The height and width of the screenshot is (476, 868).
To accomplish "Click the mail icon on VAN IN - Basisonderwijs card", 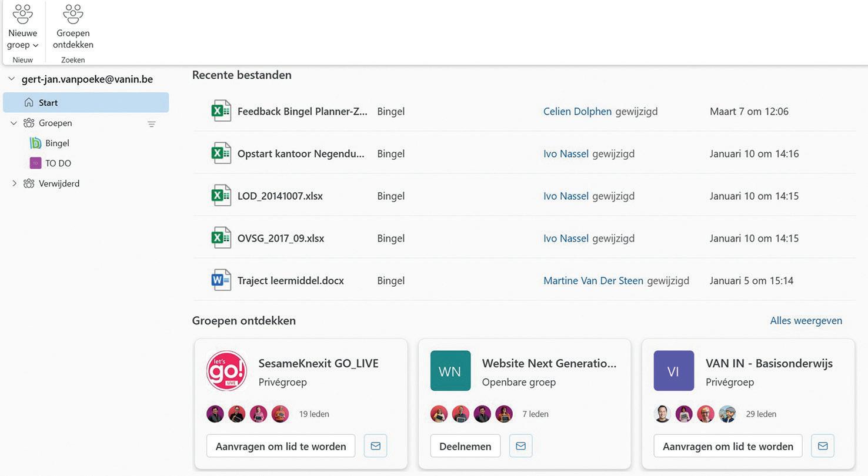I will click(x=822, y=446).
